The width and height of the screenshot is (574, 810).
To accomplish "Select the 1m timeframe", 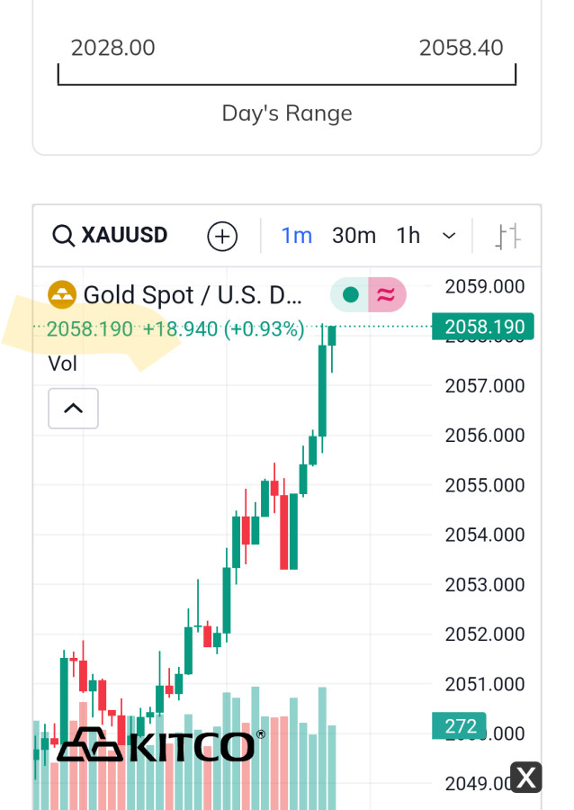I will click(296, 236).
